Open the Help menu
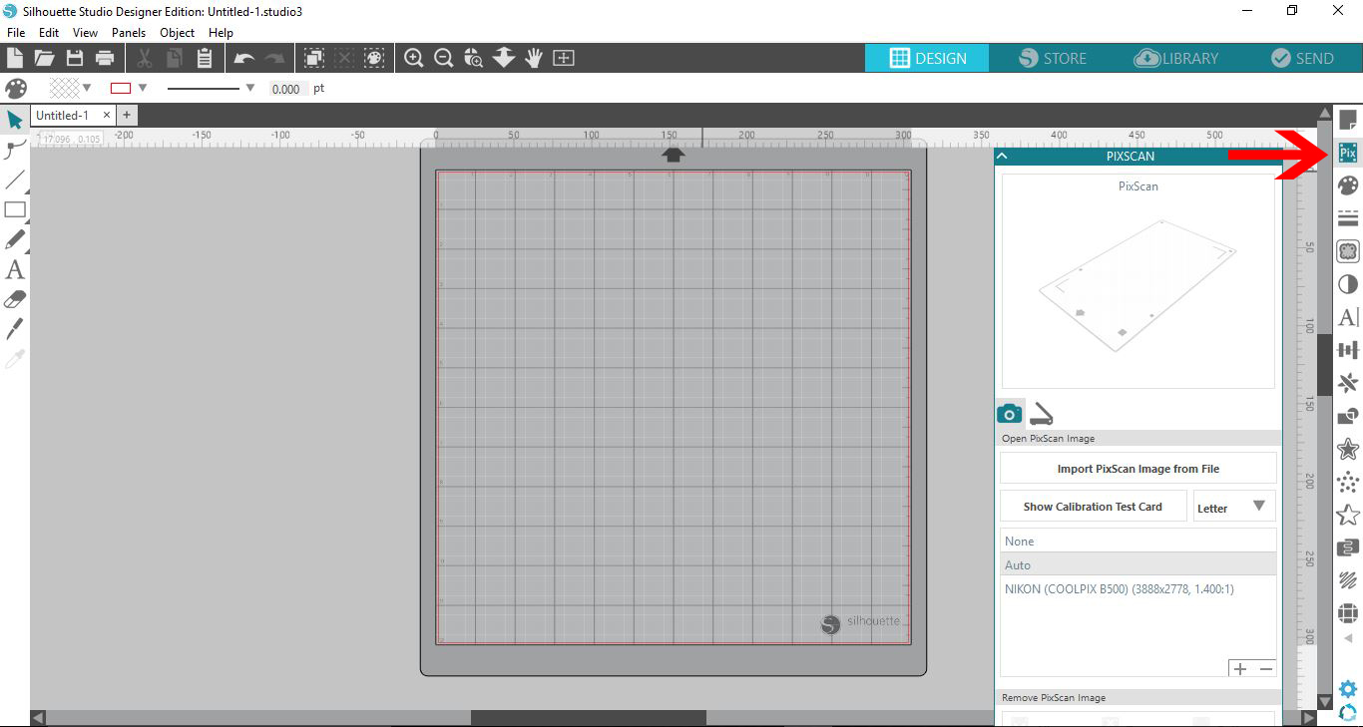Viewport: 1363px width, 727px height. [221, 33]
